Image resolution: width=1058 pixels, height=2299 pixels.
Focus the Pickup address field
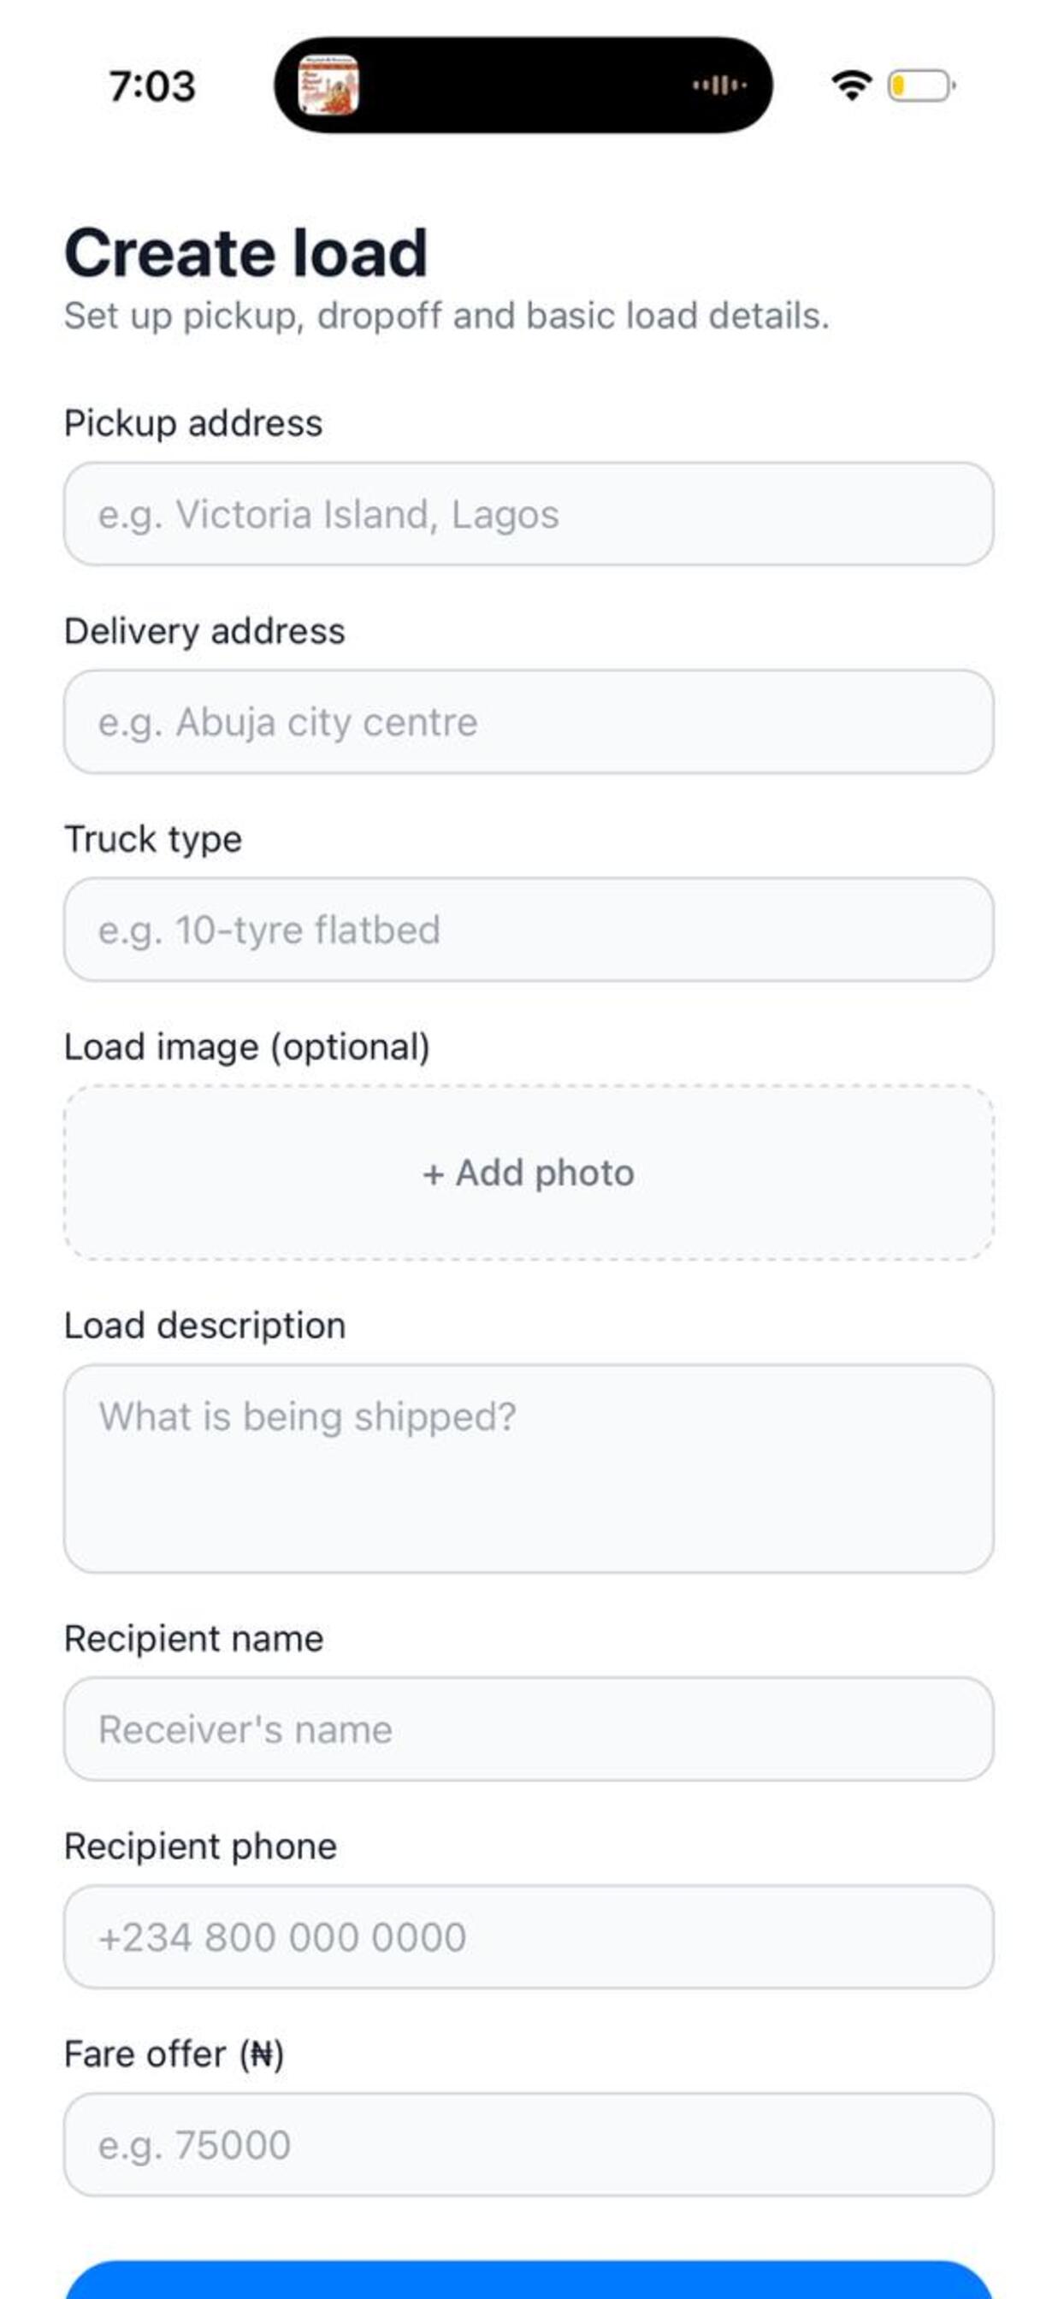pyautogui.click(x=529, y=514)
